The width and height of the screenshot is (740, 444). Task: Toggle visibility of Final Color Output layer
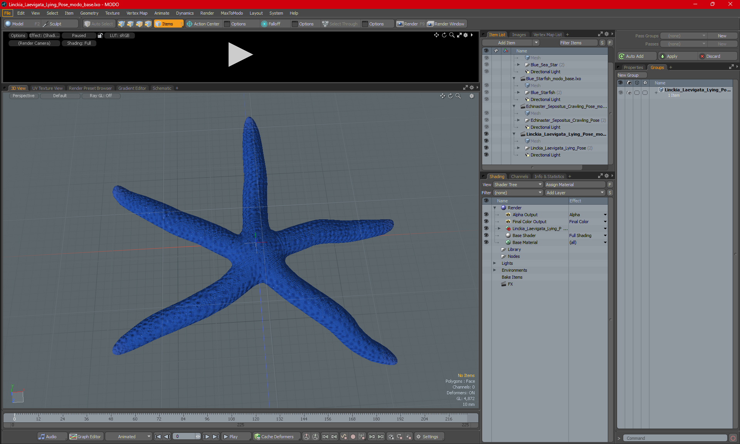pyautogui.click(x=486, y=222)
